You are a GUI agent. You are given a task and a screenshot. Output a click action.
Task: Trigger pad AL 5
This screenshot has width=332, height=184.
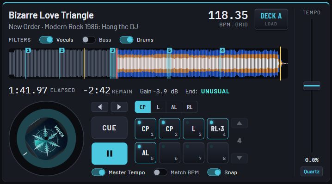(146, 153)
